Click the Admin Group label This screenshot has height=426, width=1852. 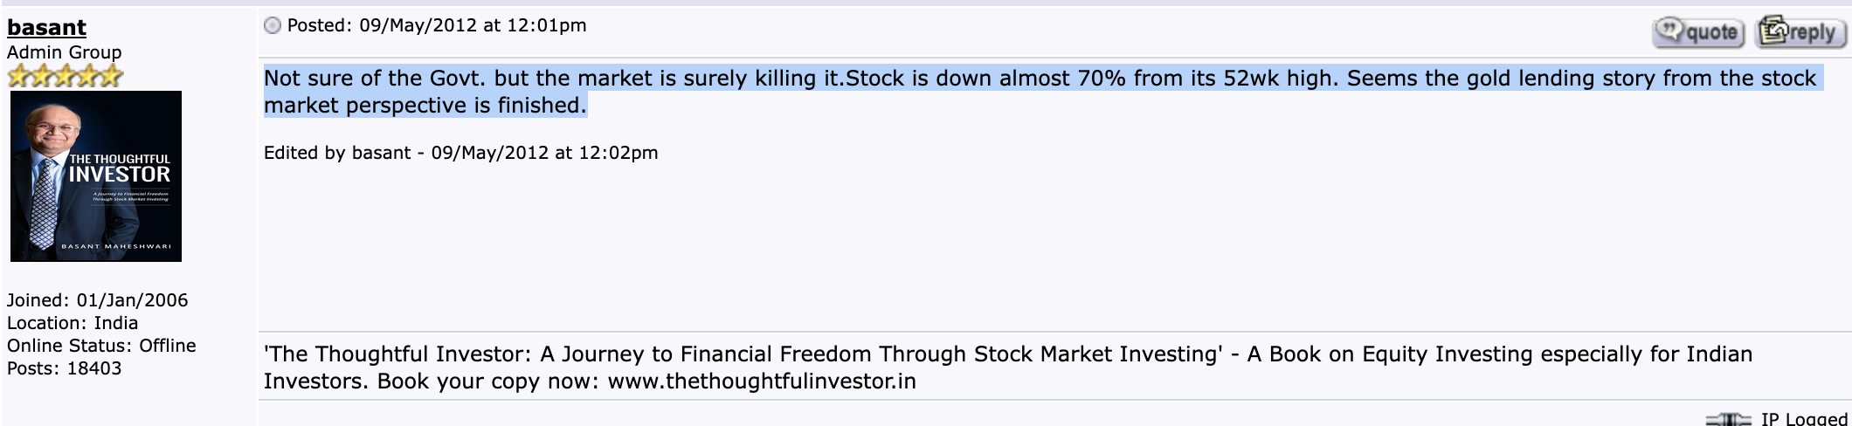65,52
